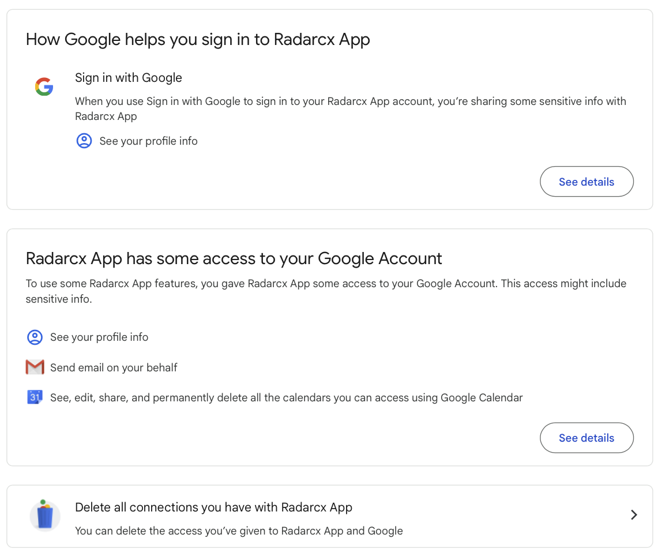Click See details on the Radarcx access card

point(586,438)
